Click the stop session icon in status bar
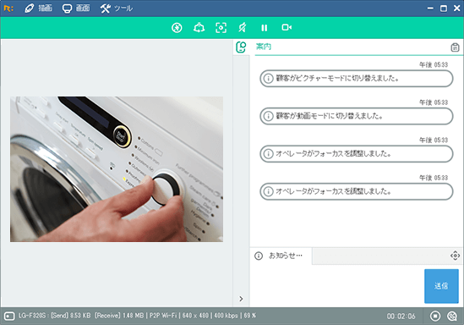Image resolution: width=464 pixels, height=325 pixels. point(435,316)
